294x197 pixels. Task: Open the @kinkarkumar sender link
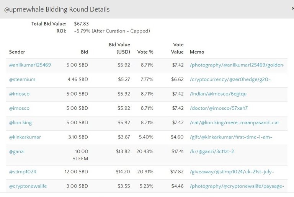(x=25, y=137)
